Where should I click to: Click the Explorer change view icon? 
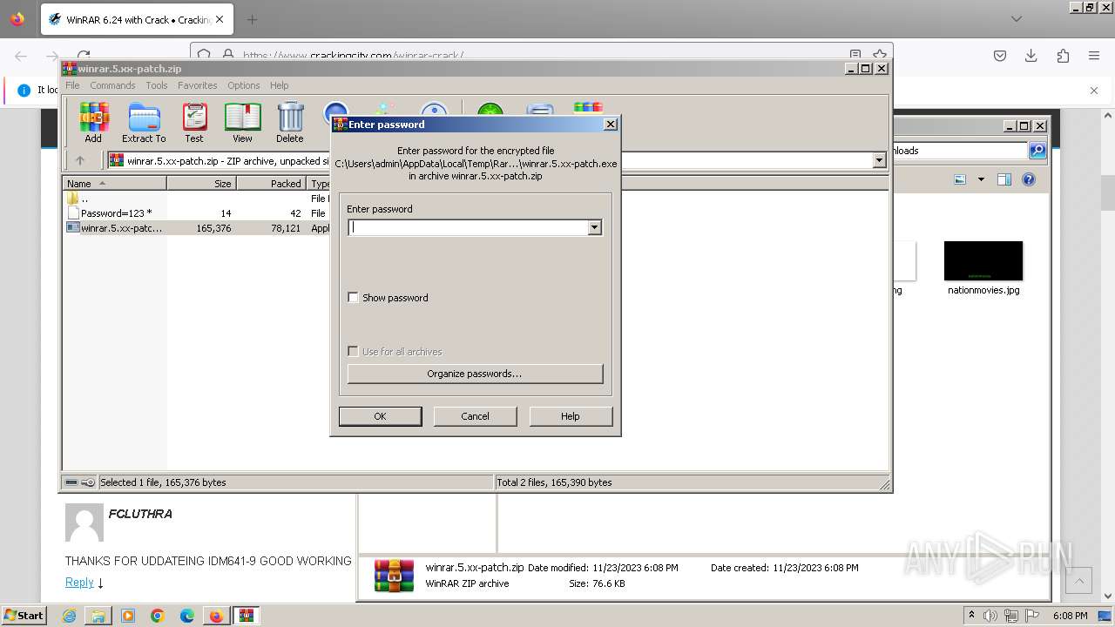tap(960, 179)
